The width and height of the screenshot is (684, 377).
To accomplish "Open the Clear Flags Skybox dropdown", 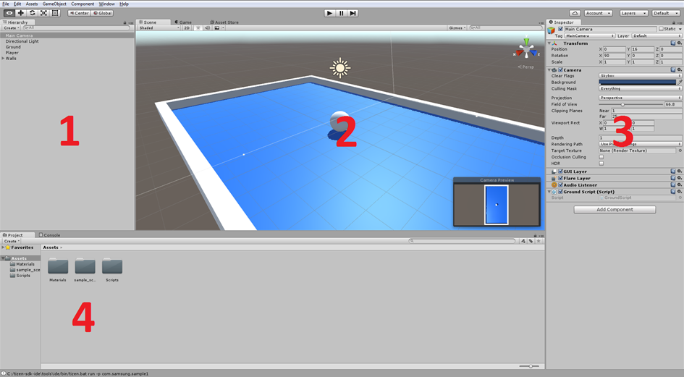I will 640,75.
